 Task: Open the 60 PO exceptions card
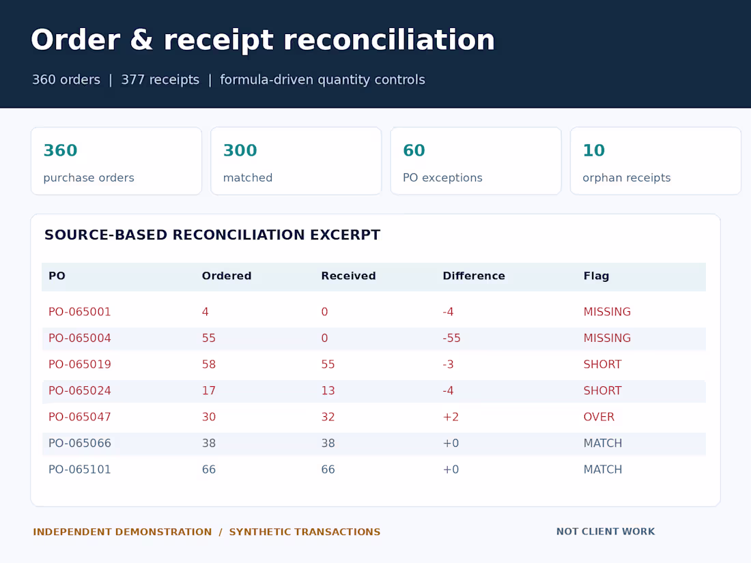pyautogui.click(x=476, y=161)
